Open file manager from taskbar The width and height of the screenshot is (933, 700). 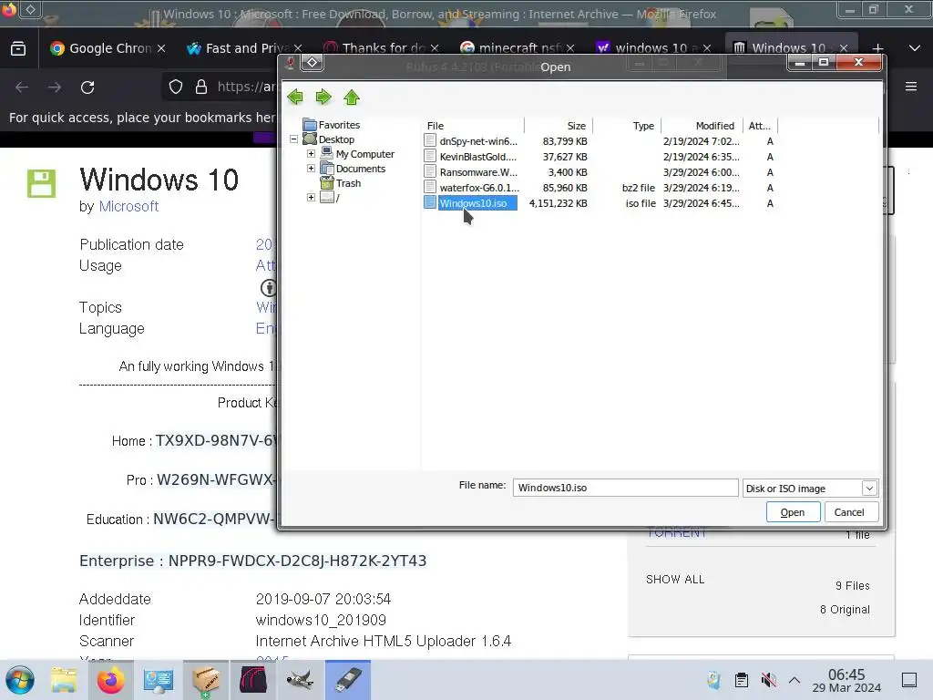point(64,680)
